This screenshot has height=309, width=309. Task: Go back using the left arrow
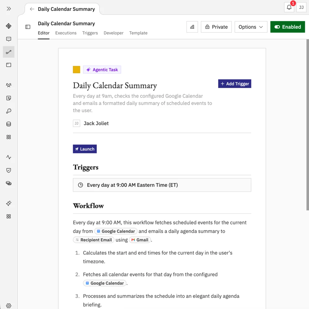click(x=32, y=9)
